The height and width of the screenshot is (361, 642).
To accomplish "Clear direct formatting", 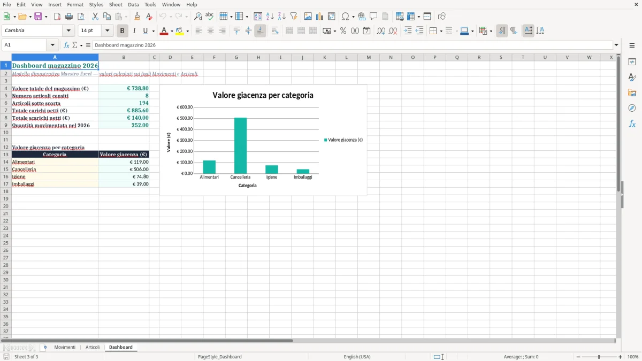I will click(149, 17).
